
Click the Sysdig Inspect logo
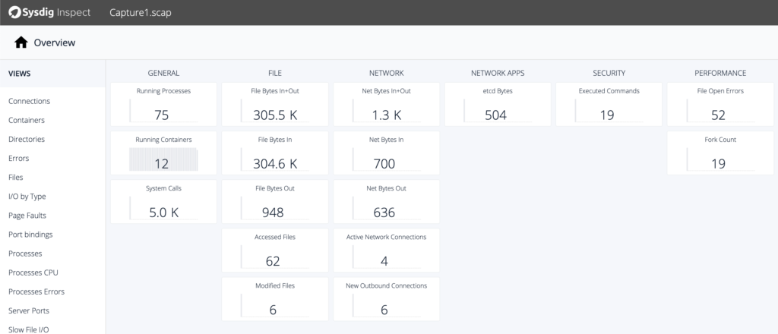(51, 12)
